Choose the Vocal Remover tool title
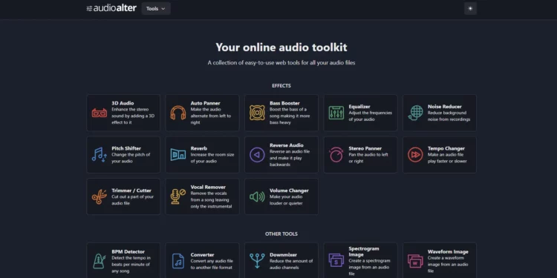 [208, 187]
